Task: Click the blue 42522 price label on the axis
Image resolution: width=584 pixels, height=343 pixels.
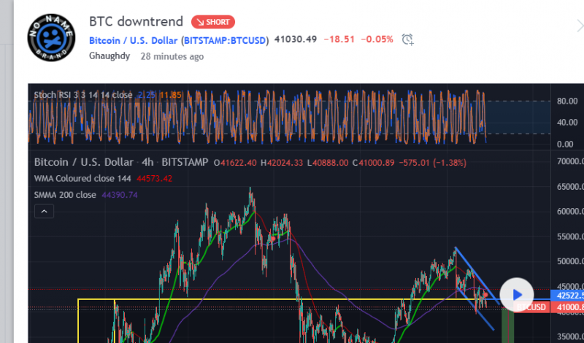Action: tap(567, 296)
